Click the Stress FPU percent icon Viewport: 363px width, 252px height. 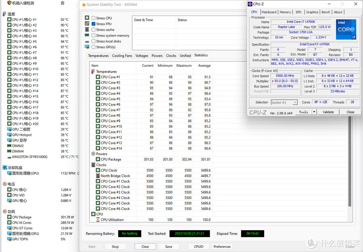point(87,24)
